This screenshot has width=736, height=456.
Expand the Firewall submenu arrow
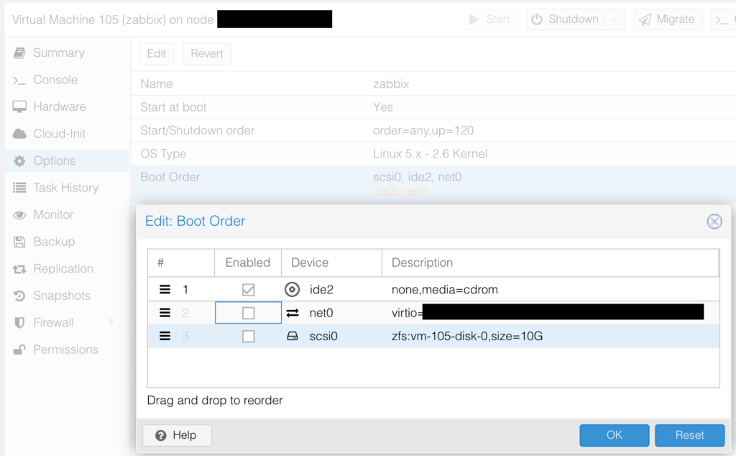[x=111, y=322]
